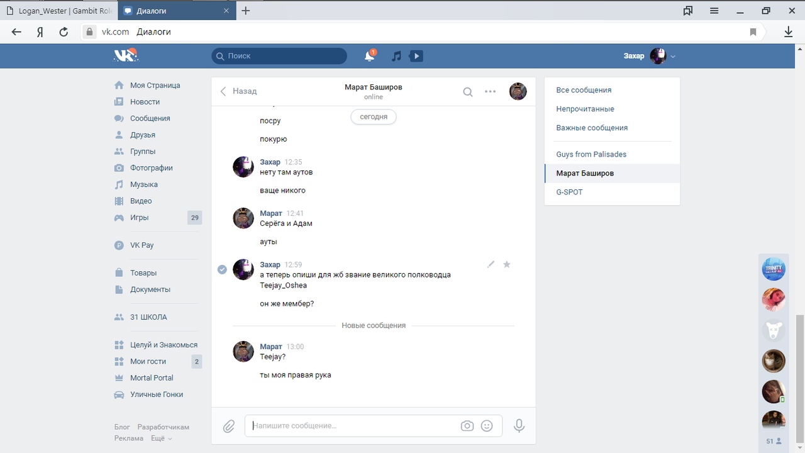Click the notifications bell icon

pos(370,56)
